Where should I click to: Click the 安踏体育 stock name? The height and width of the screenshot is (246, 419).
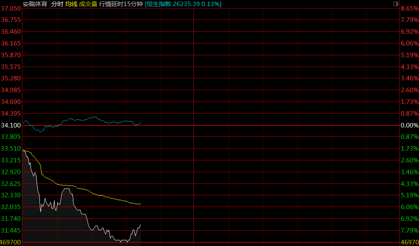35,4
